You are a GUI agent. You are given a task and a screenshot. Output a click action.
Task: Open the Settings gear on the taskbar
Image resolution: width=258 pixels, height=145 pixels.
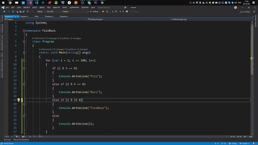[x=102, y=3]
